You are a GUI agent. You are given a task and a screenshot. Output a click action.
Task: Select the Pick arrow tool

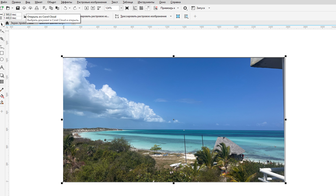(2, 25)
